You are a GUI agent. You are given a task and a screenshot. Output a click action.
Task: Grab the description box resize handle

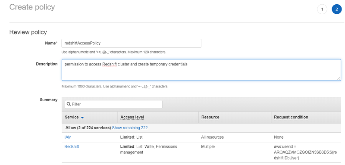pos(339,78)
